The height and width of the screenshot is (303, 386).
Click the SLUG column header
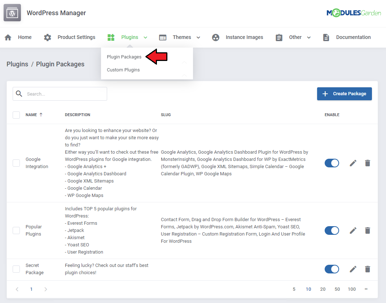click(166, 115)
